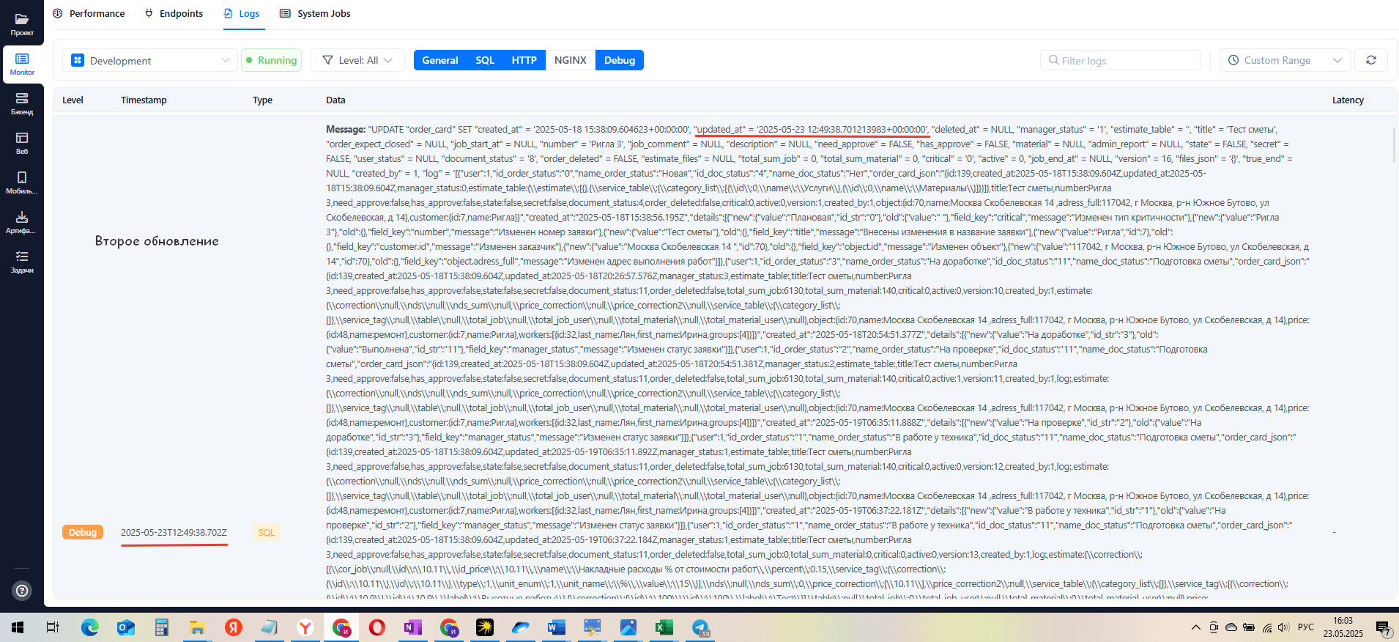Open the Бэкенд sidebar section

[22, 103]
